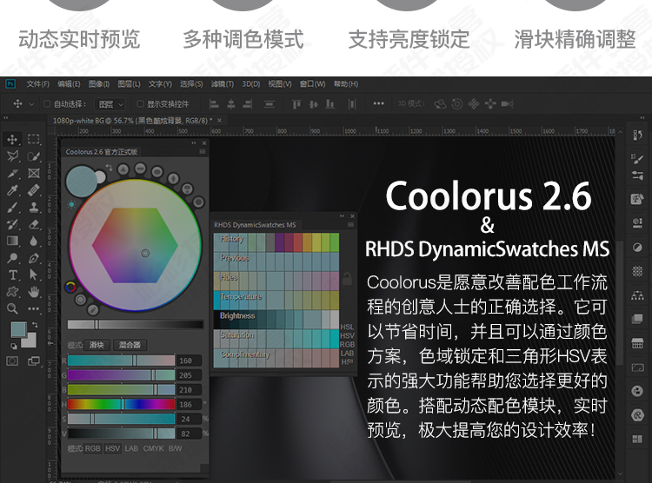
Task: Select the Zoom magnifier tool
Action: [x=12, y=308]
